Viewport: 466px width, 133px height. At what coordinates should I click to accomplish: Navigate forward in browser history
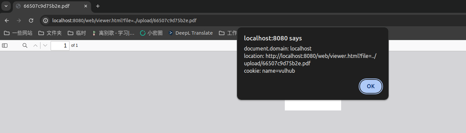(x=19, y=21)
